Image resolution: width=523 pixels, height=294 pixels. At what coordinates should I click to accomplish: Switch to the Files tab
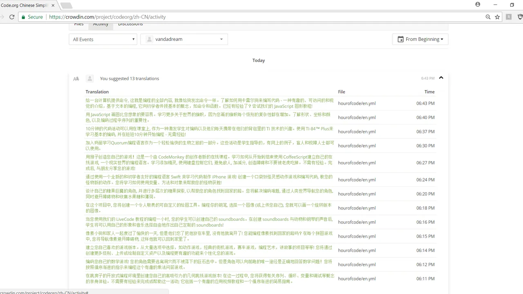pyautogui.click(x=79, y=25)
